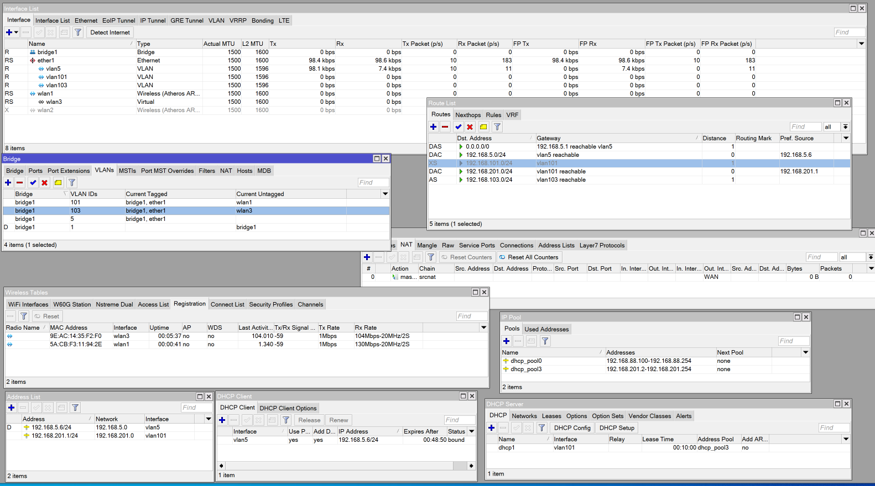Add a new bridge VLAN entry
Screen dimensions: 875x486
(8, 183)
